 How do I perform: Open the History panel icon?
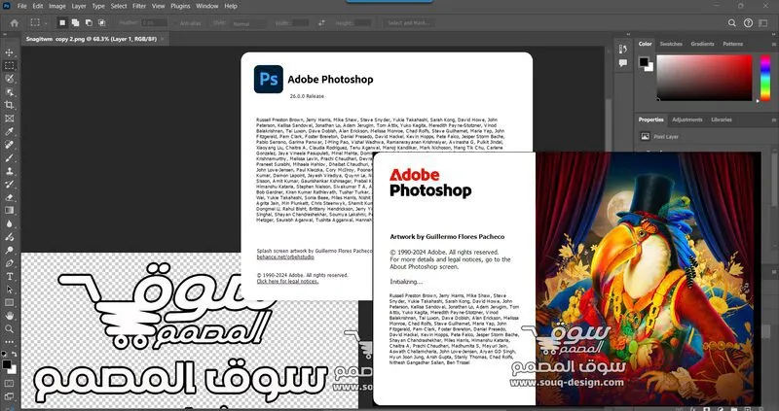pos(624,48)
